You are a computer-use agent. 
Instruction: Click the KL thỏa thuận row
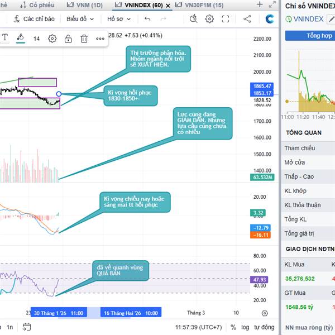(308, 205)
